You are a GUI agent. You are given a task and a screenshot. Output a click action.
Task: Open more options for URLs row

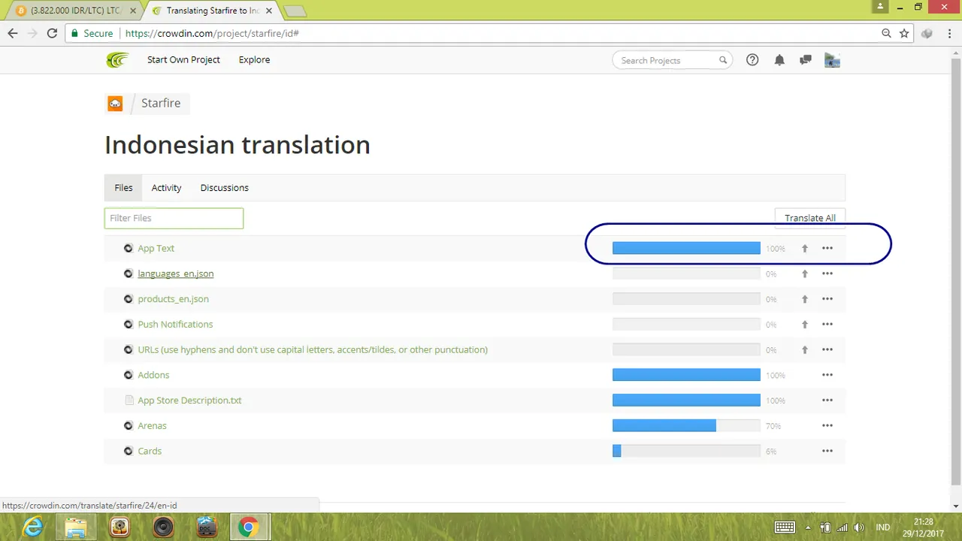pyautogui.click(x=827, y=349)
